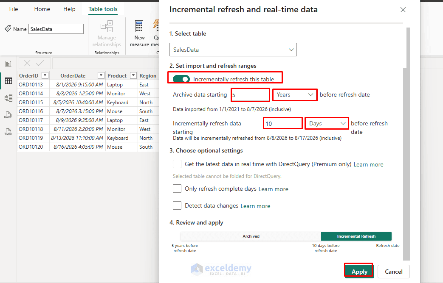443x283 pixels.
Task: Open TMDL view in the sidebar
Action: [x=8, y=132]
